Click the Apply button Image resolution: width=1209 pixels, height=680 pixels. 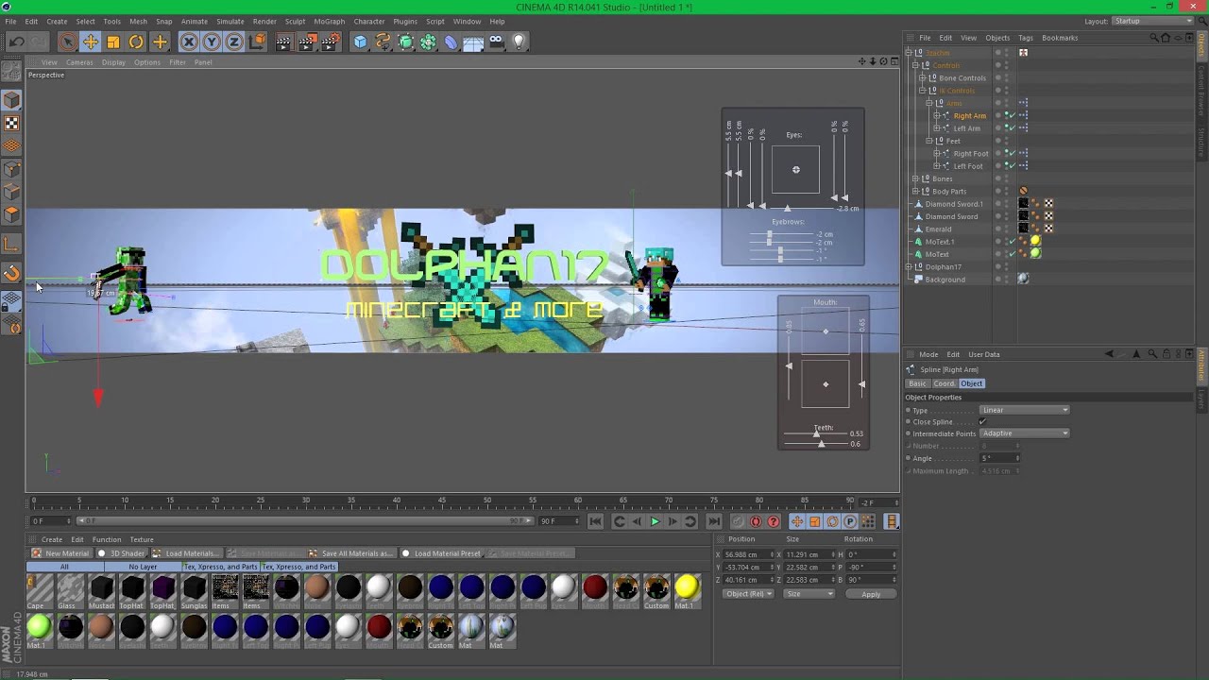click(871, 594)
